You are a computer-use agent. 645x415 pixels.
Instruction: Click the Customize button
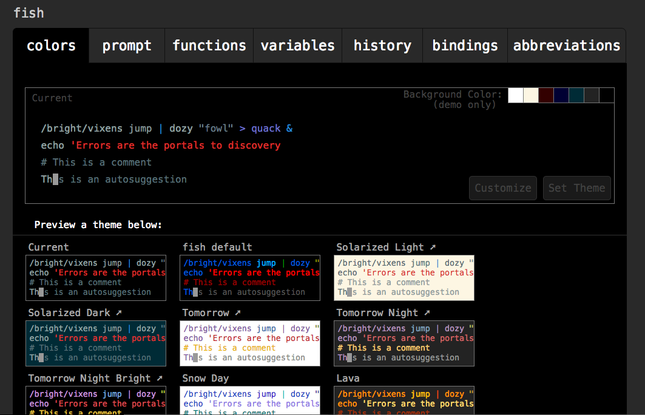(x=502, y=188)
